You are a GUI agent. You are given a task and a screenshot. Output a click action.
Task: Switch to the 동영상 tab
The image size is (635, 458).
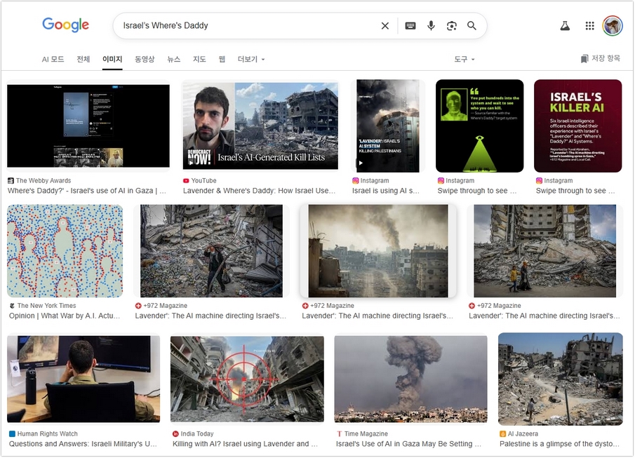point(145,60)
